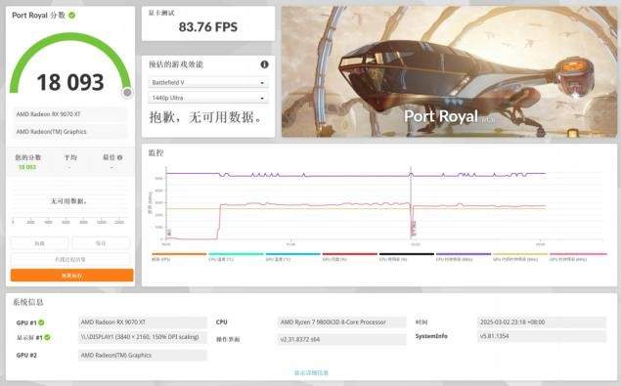The width and height of the screenshot is (621, 386).
Task: Click the info icon next to 最佳
Action: coord(119,157)
